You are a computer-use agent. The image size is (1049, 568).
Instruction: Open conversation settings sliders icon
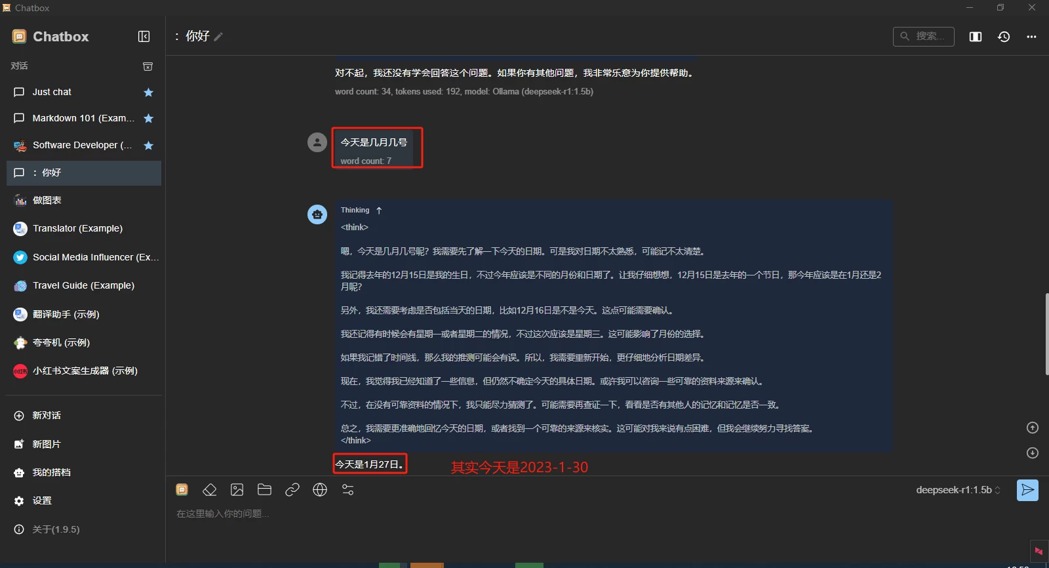pos(348,490)
